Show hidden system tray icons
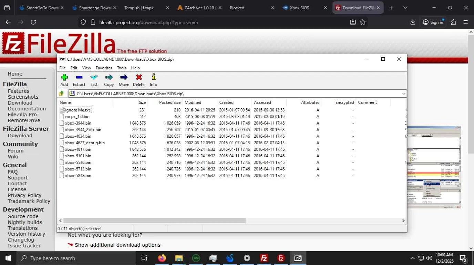Screen dimensions: 474x265 pos(412,258)
